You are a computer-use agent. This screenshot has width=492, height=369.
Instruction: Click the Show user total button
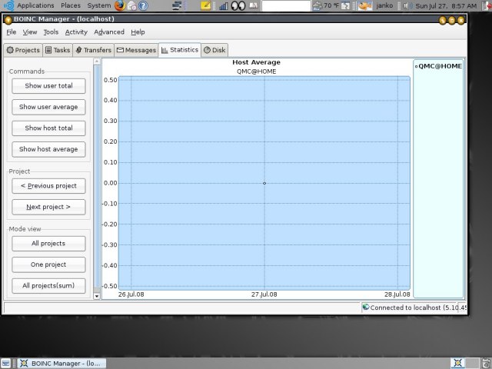tap(48, 85)
